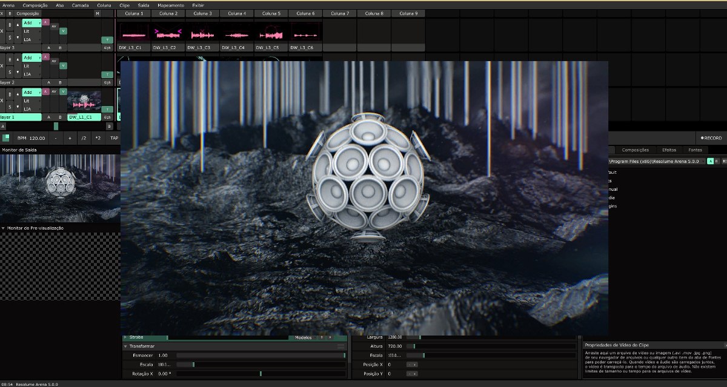The width and height of the screenshot is (727, 387).
Task: Open the Composição menu in the menu bar
Action: (x=35, y=5)
